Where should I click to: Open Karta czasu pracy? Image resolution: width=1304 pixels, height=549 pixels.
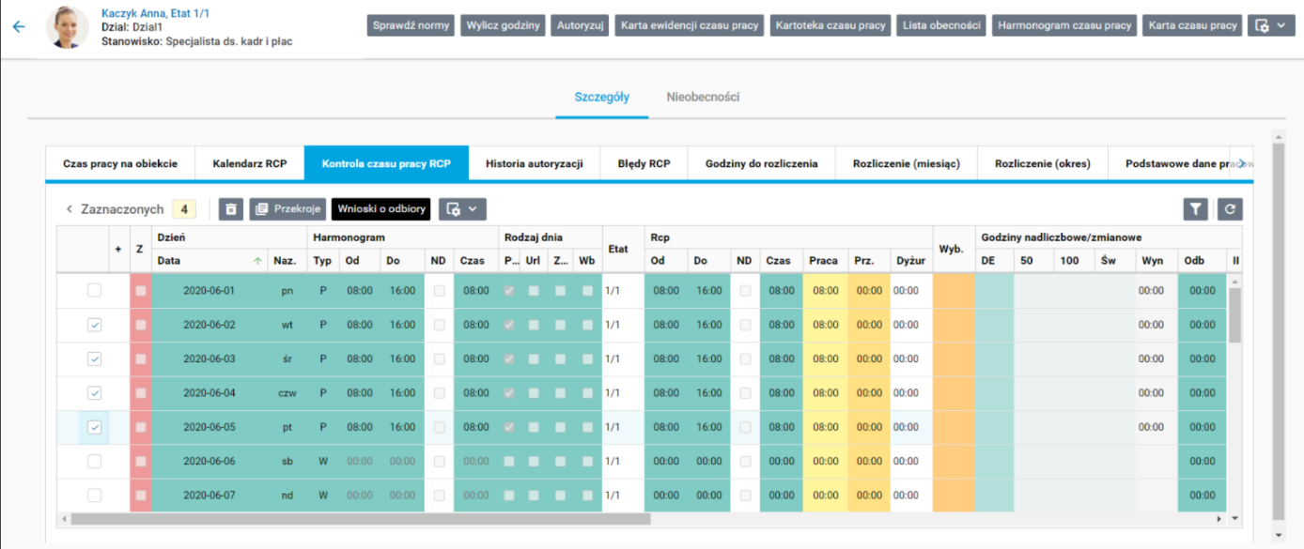point(1192,25)
